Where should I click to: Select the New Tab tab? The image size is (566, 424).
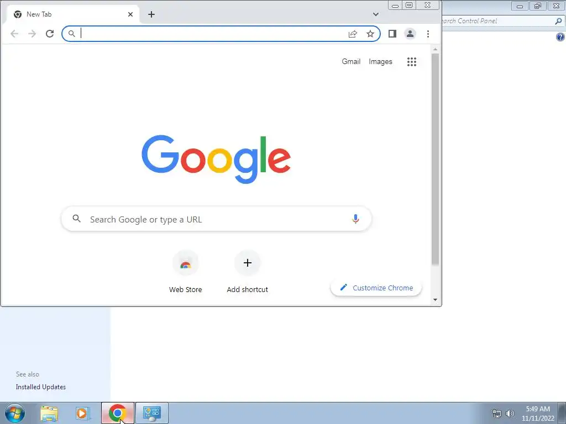[72, 14]
